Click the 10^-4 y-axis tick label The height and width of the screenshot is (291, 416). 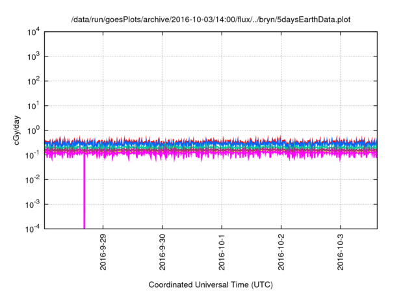click(32, 229)
